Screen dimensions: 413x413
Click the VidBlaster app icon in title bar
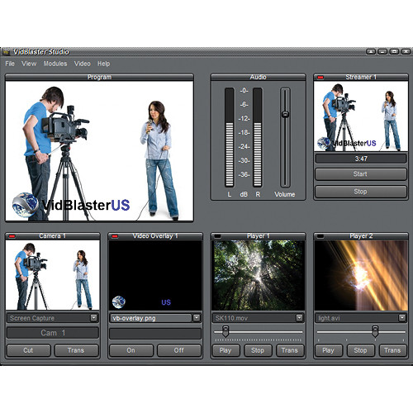(6, 52)
